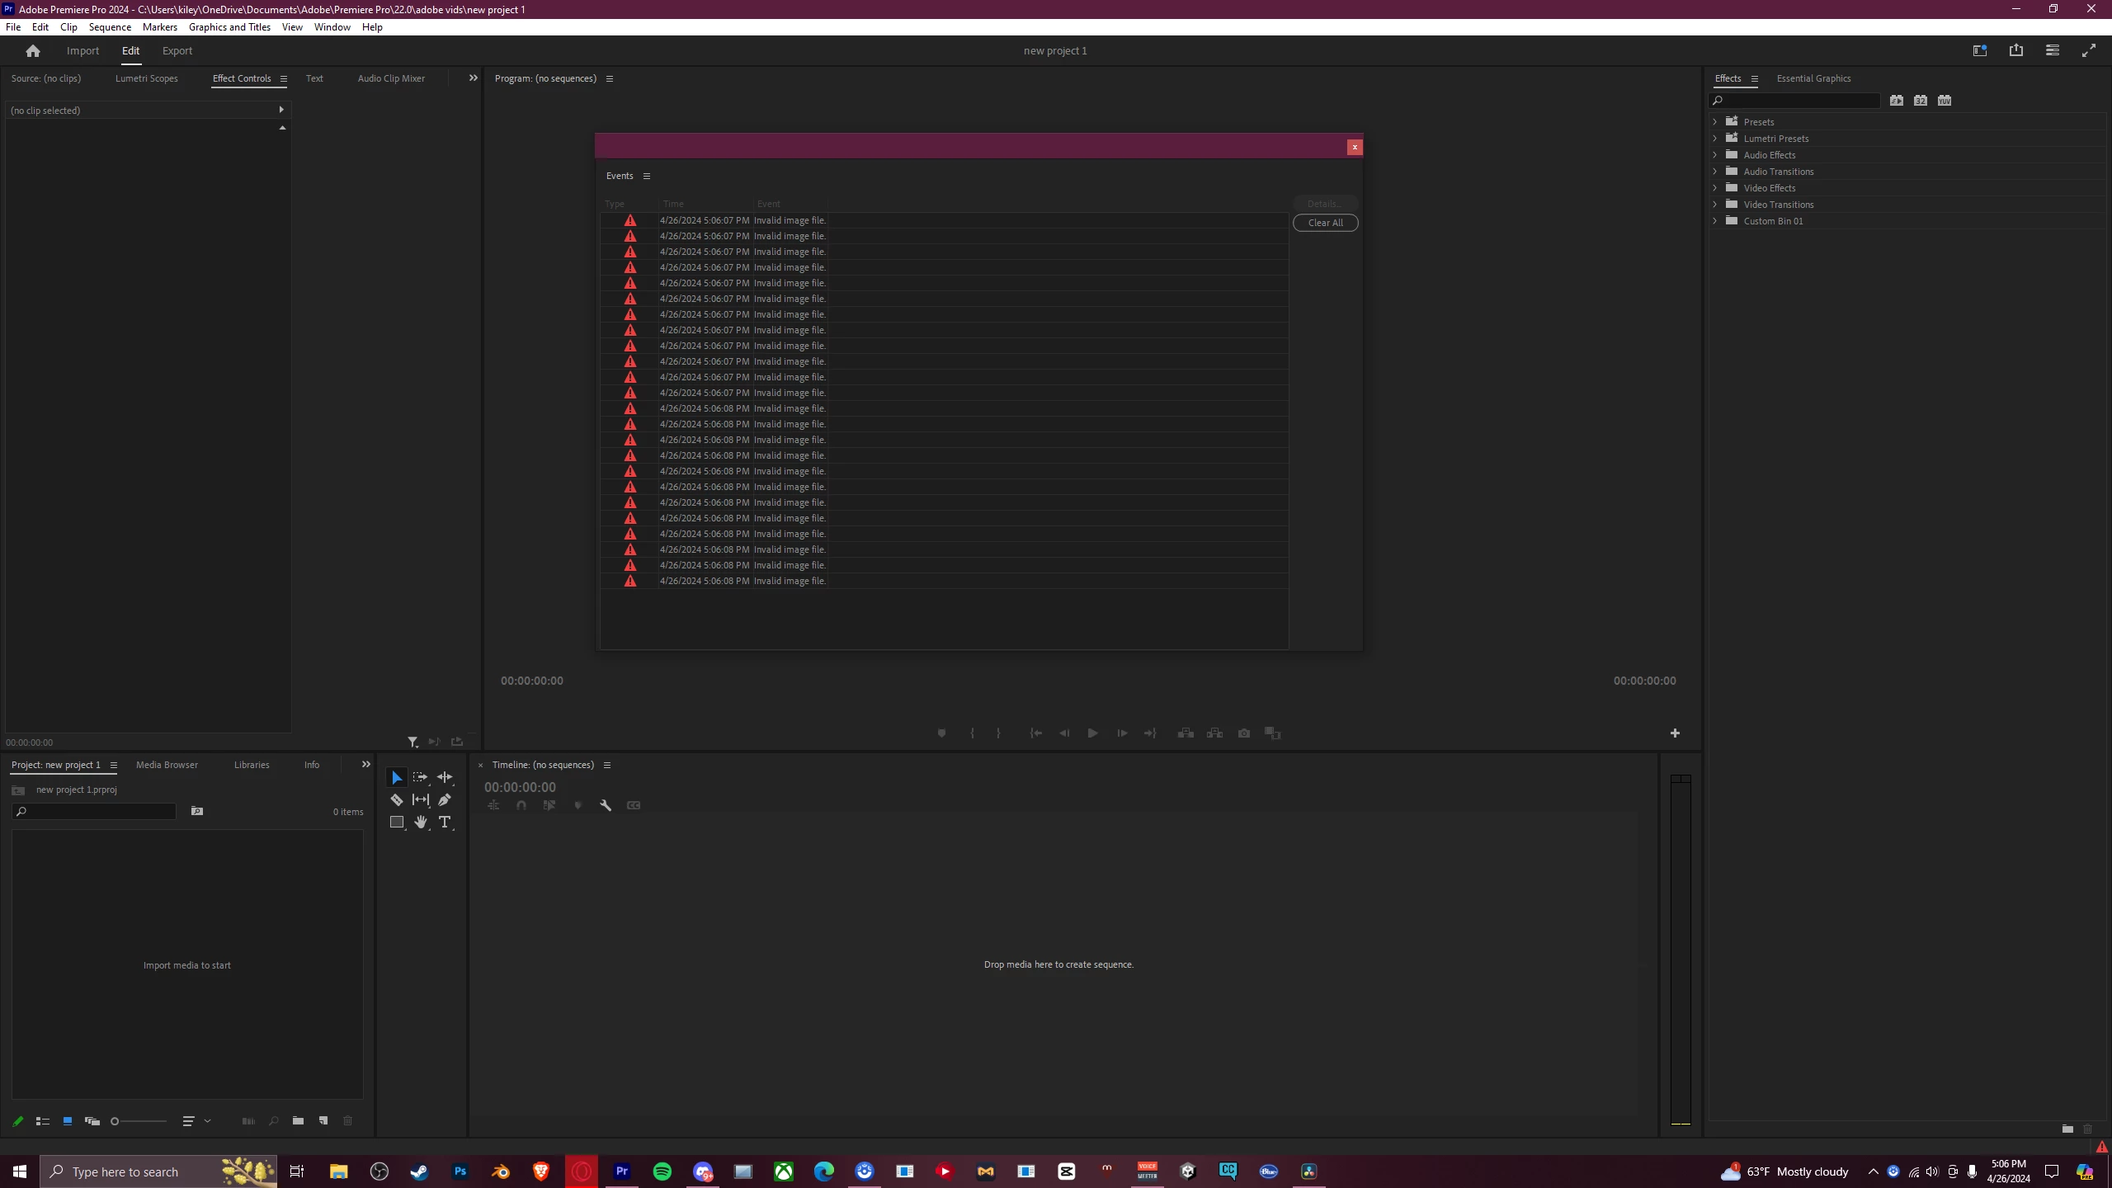Select the Hand tool

(421, 822)
